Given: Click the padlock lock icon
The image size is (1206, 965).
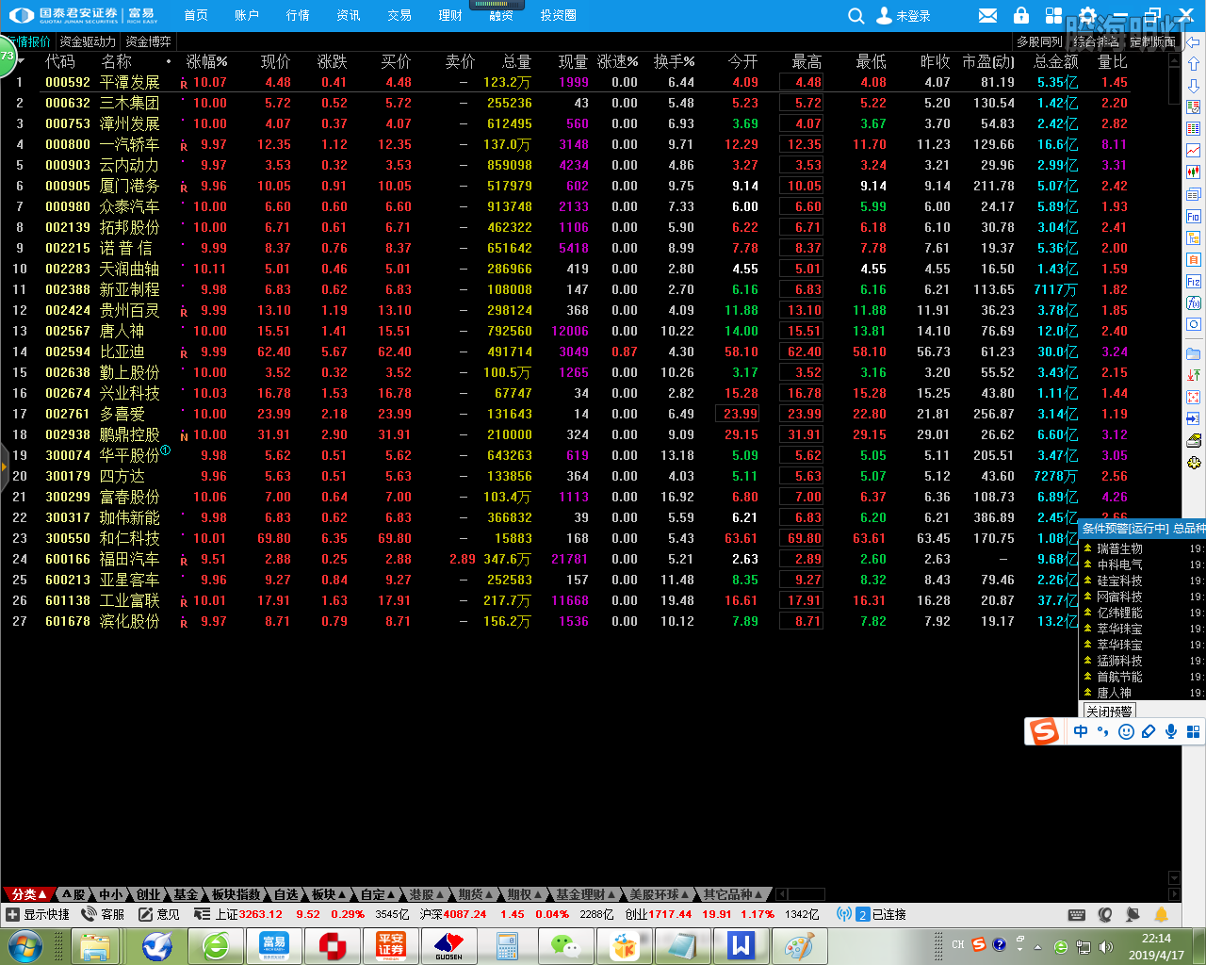Looking at the screenshot, I should [1020, 16].
